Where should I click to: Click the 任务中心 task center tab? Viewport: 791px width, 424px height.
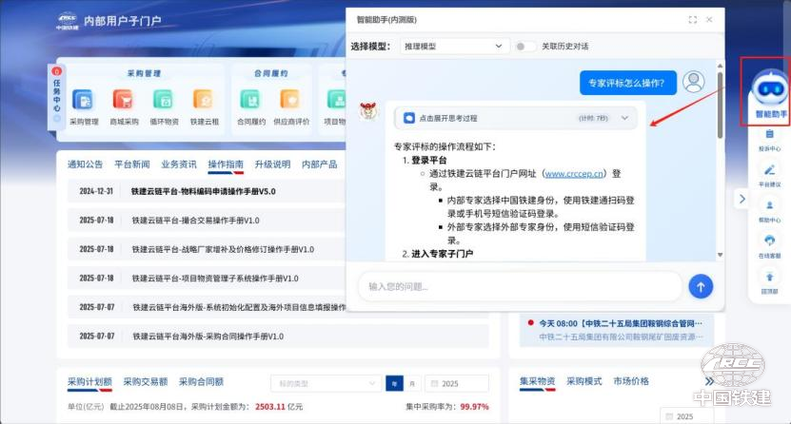[x=56, y=96]
